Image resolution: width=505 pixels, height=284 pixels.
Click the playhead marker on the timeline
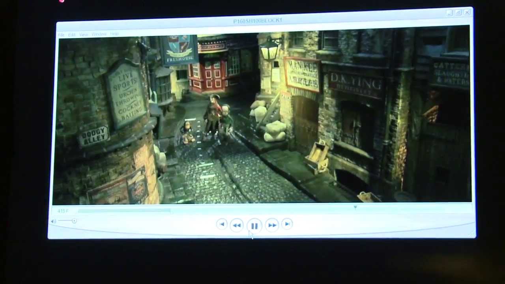355,207
